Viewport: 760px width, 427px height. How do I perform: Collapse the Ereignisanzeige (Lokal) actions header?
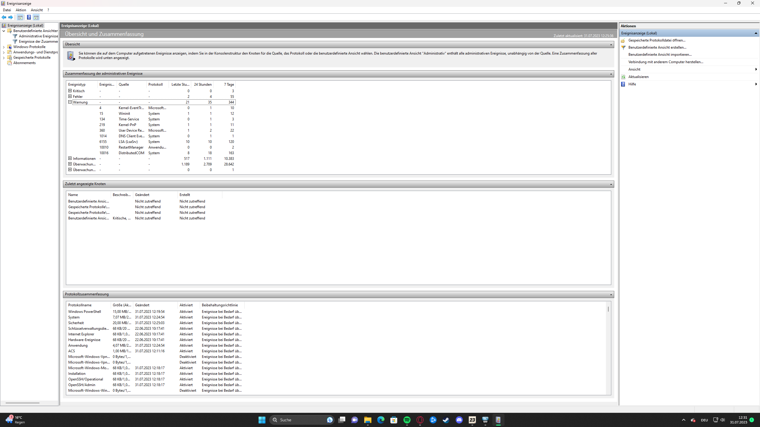tap(756, 33)
